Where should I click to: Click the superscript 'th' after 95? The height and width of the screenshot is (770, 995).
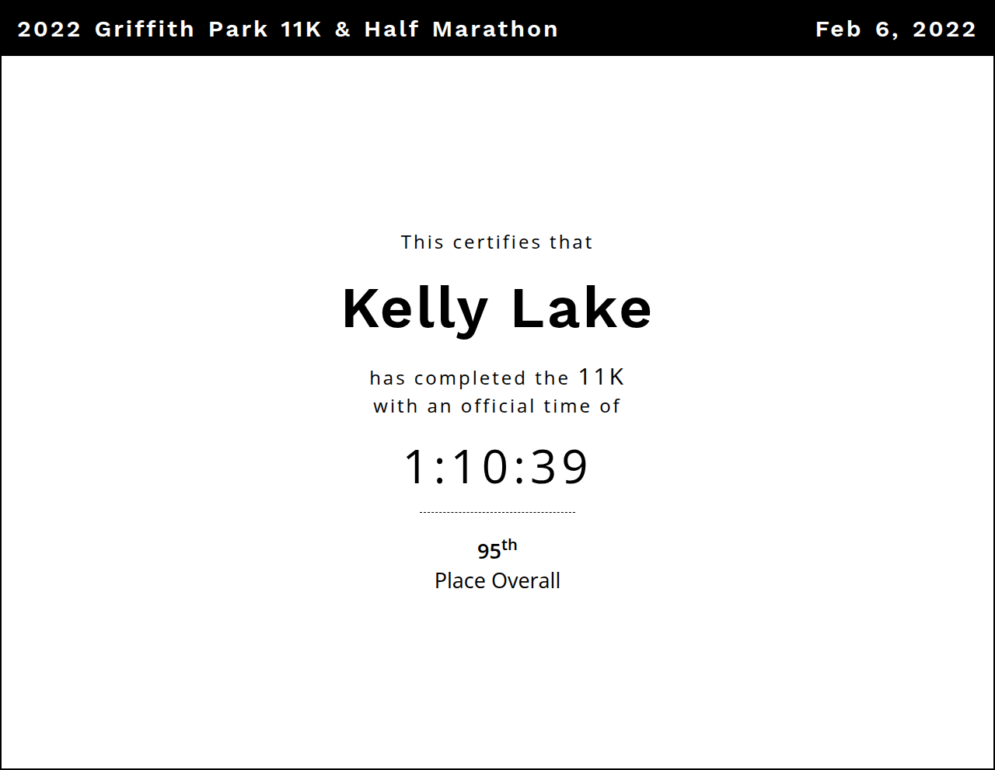509,545
